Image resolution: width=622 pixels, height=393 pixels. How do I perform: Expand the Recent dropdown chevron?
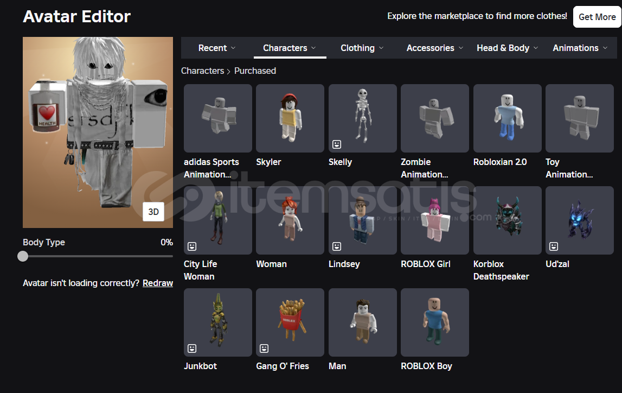233,48
